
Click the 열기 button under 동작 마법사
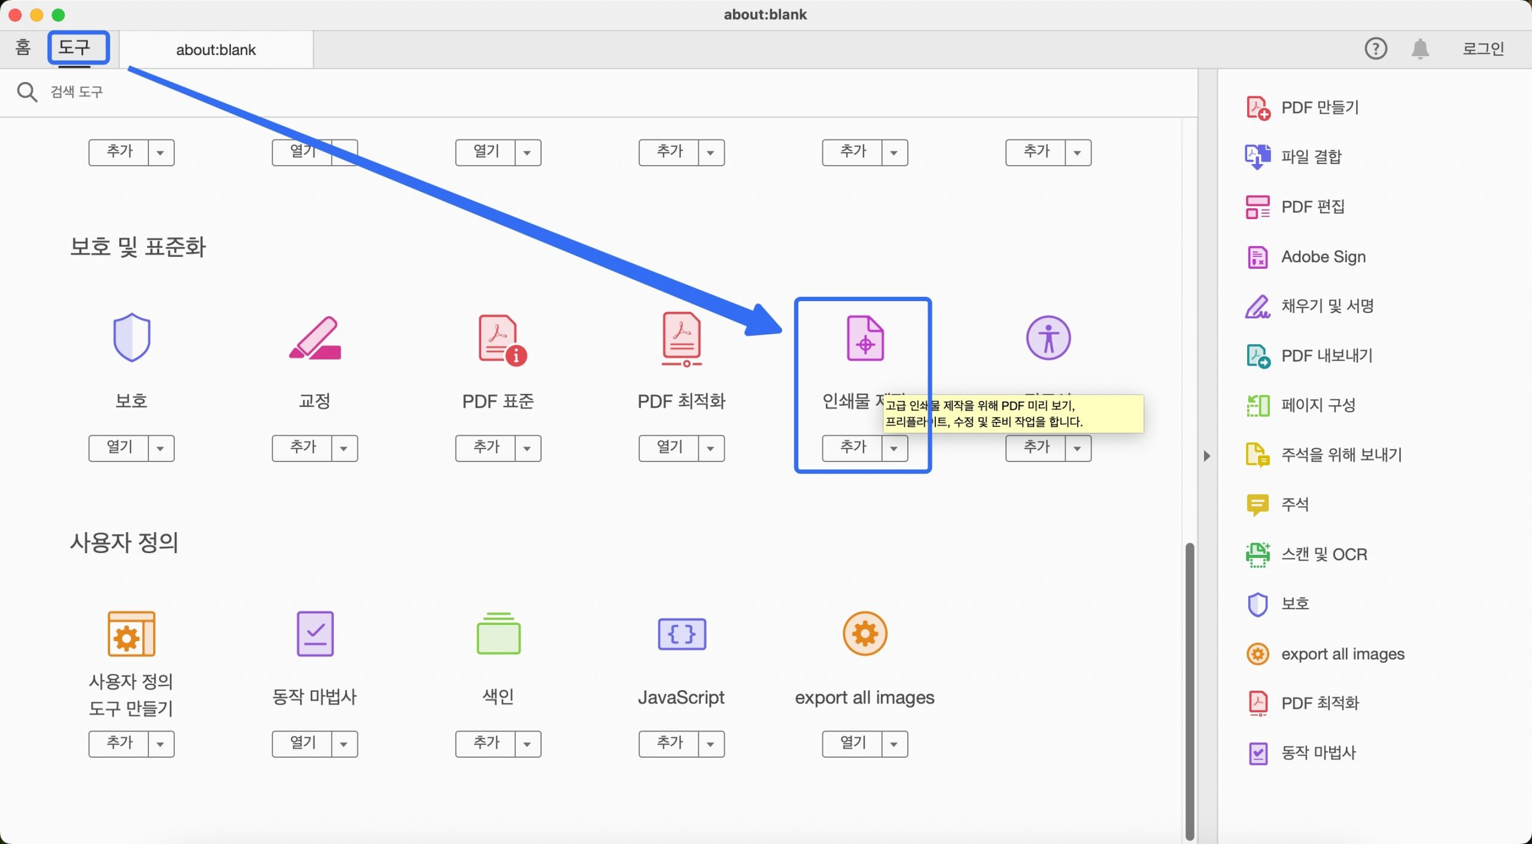(x=302, y=743)
